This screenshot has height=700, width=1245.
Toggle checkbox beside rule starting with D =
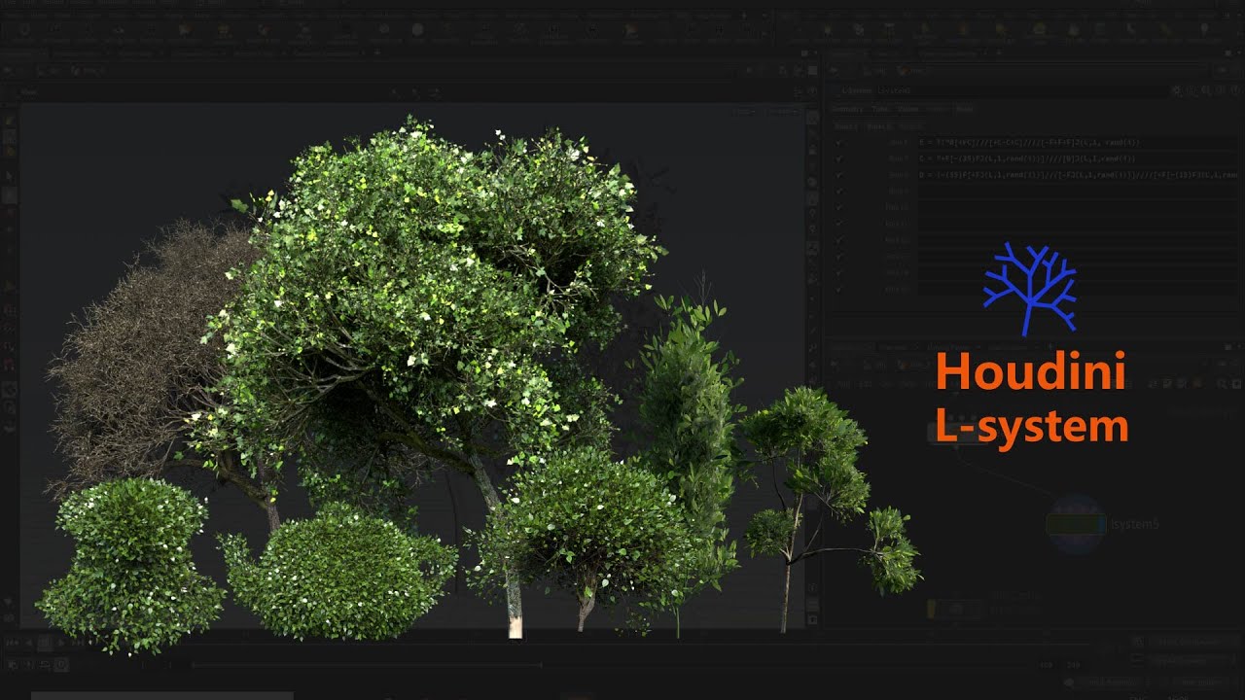(x=838, y=175)
